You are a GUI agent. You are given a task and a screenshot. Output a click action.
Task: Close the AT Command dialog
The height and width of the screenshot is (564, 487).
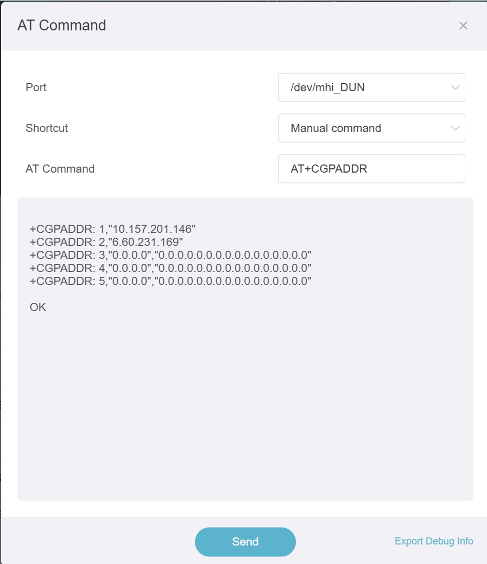463,26
